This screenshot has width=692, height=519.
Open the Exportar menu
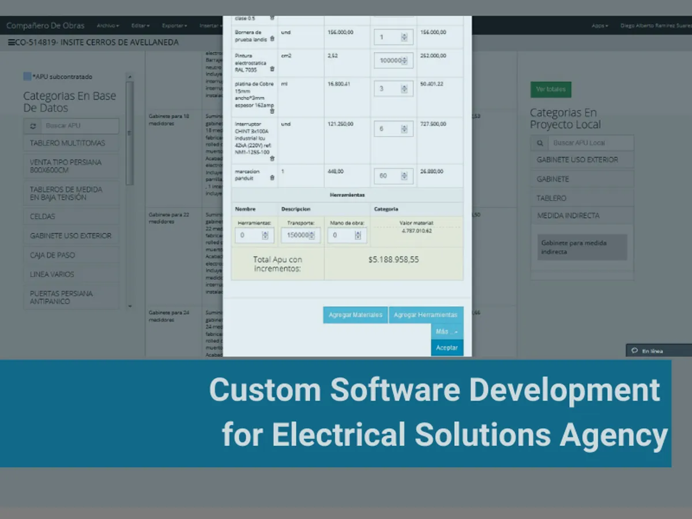174,26
